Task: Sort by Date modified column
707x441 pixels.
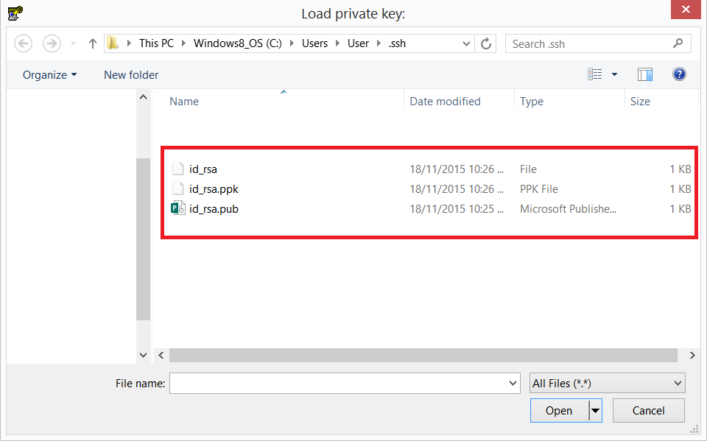Action: coord(445,102)
